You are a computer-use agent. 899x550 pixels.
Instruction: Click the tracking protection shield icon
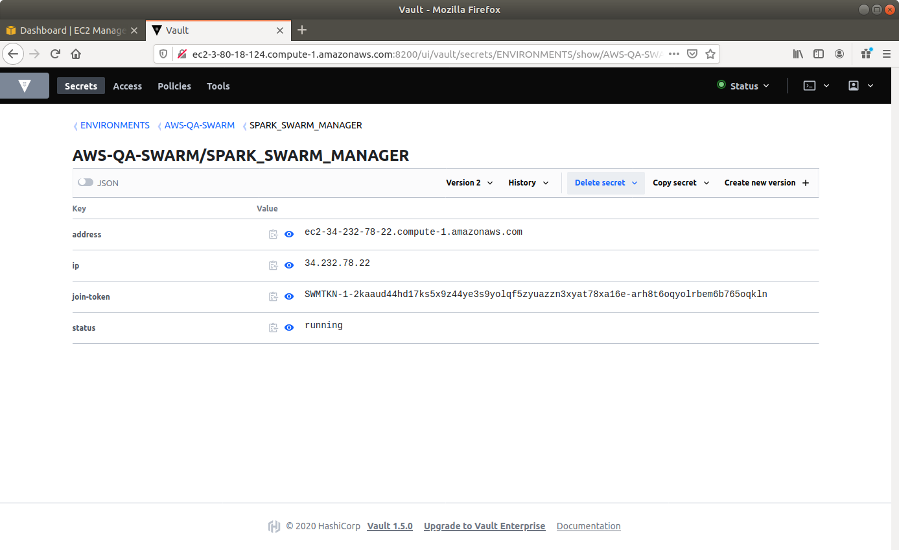(x=163, y=54)
